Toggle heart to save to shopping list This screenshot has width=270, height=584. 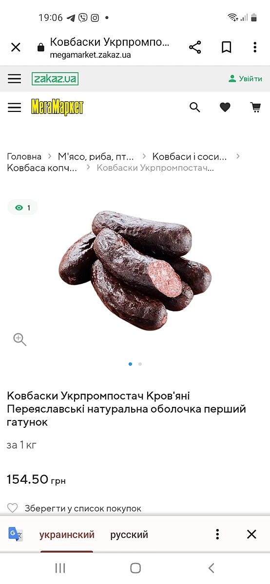click(12, 508)
